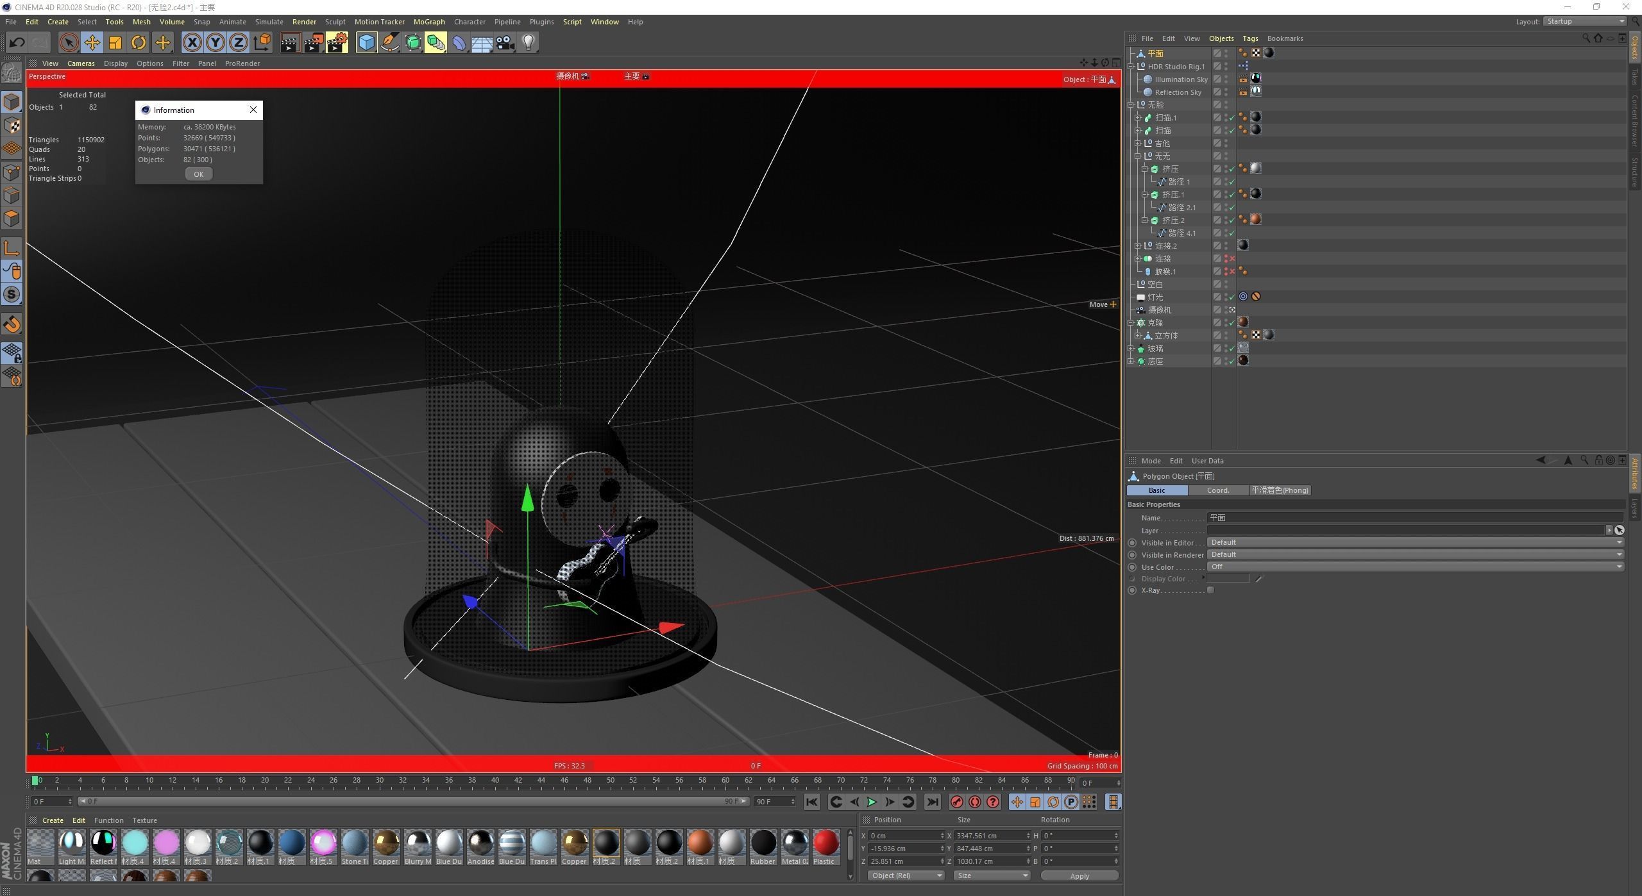The image size is (1642, 896).
Task: Open Edit Render Settings icon
Action: coord(337,43)
